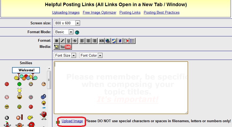Click the smilies panel scroll up arrow
The image size is (232, 127).
click(49, 68)
